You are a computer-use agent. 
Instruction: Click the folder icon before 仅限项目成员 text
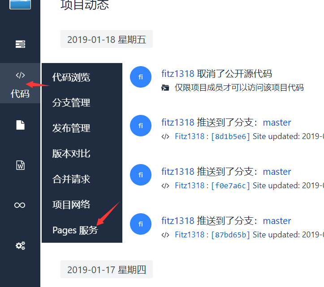165,88
